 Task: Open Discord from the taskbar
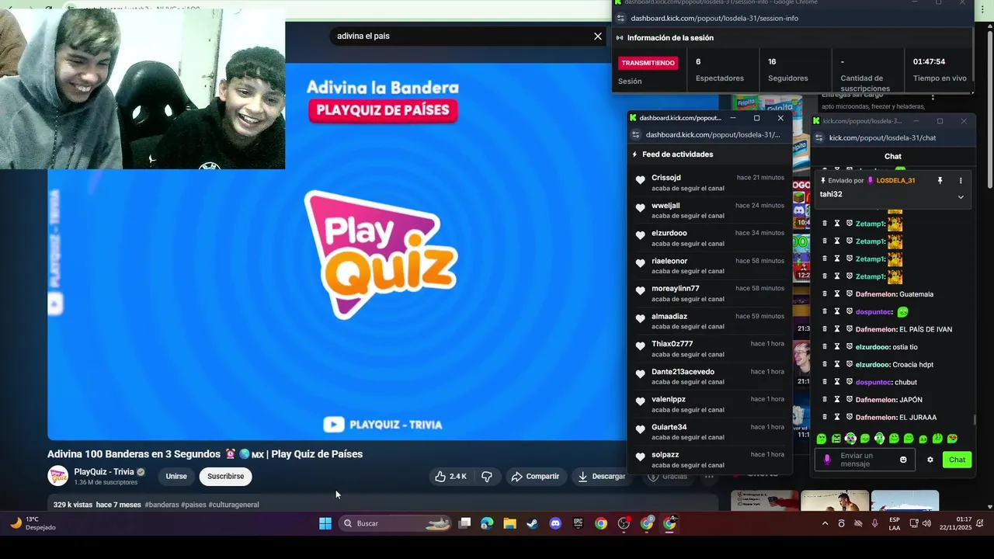(x=555, y=523)
